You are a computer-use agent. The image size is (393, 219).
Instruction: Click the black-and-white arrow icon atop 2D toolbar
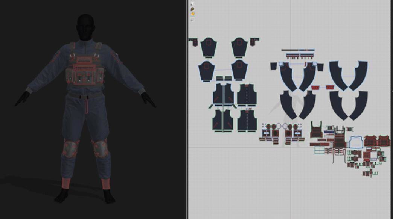[192, 4]
